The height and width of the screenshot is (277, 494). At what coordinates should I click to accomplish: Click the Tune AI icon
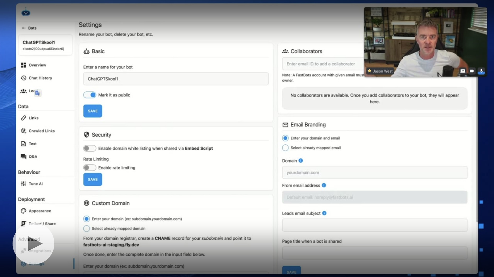coord(24,184)
